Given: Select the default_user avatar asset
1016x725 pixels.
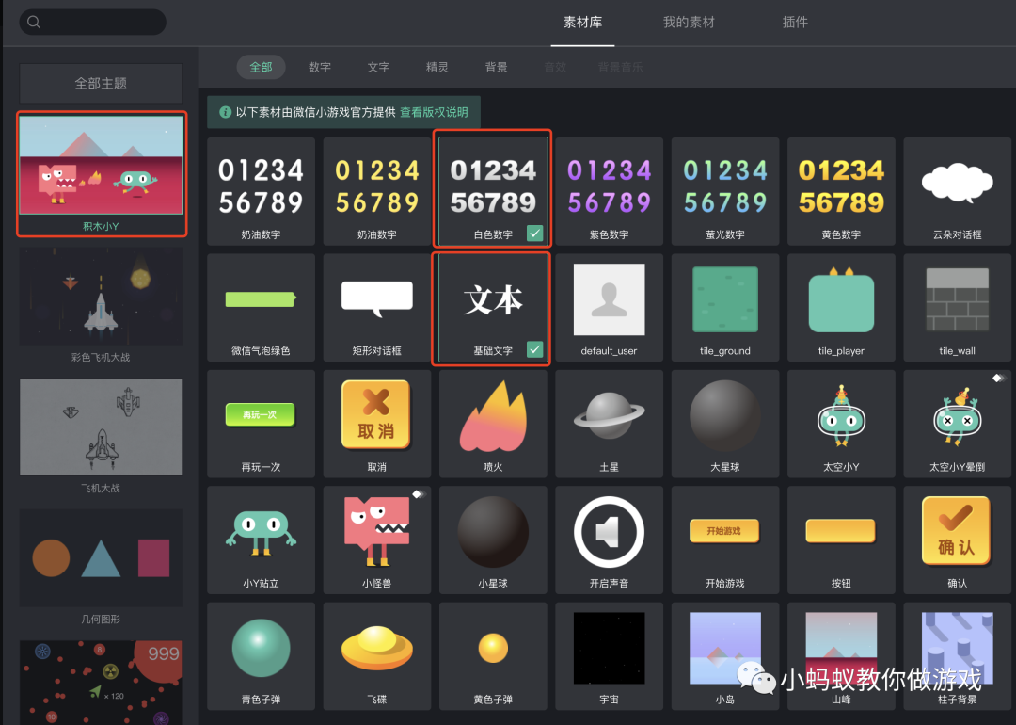Looking at the screenshot, I should (x=609, y=307).
